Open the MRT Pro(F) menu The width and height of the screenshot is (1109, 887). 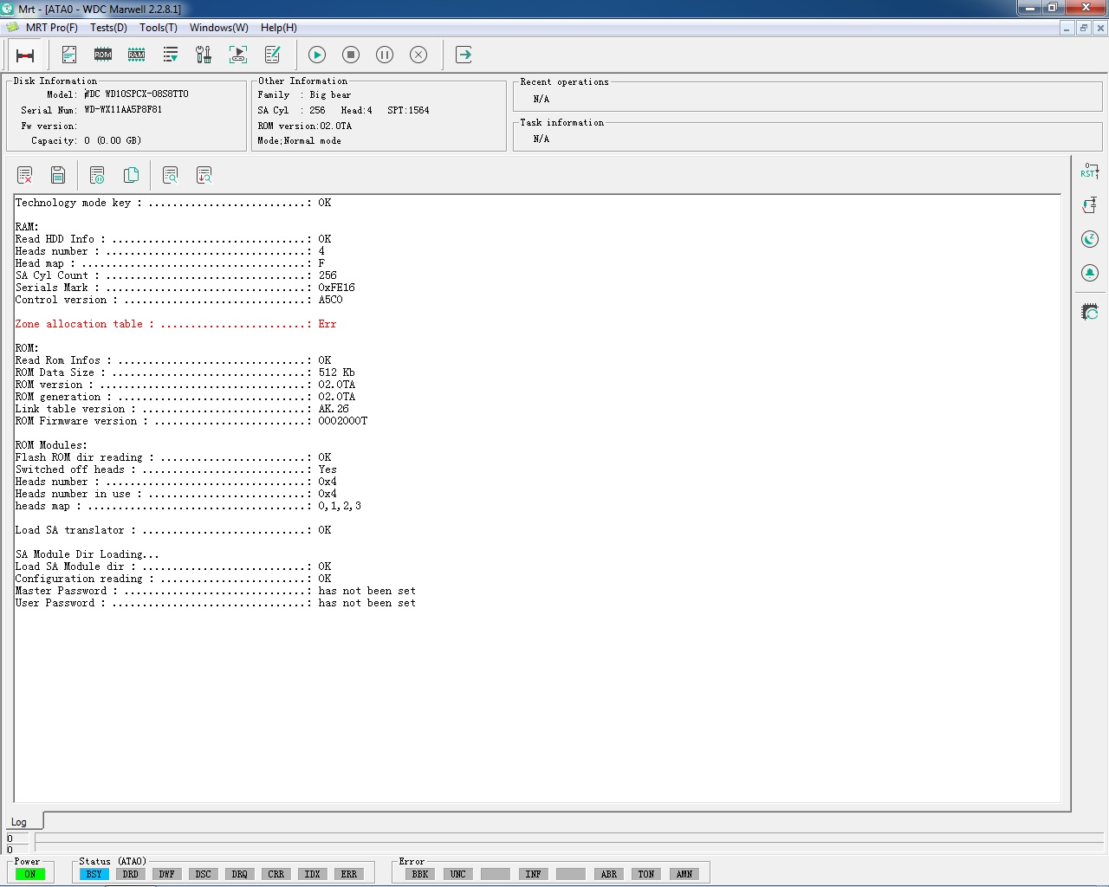52,28
